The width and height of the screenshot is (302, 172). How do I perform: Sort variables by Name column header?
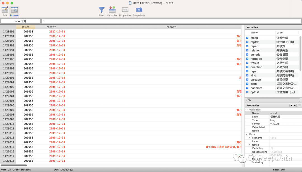(x=254, y=32)
